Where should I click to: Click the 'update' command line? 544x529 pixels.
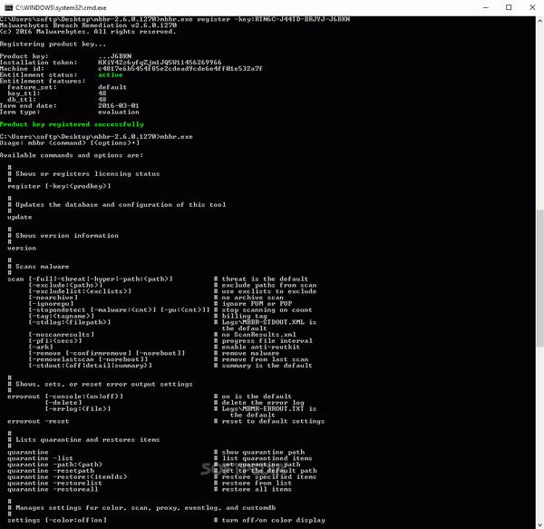(x=20, y=217)
